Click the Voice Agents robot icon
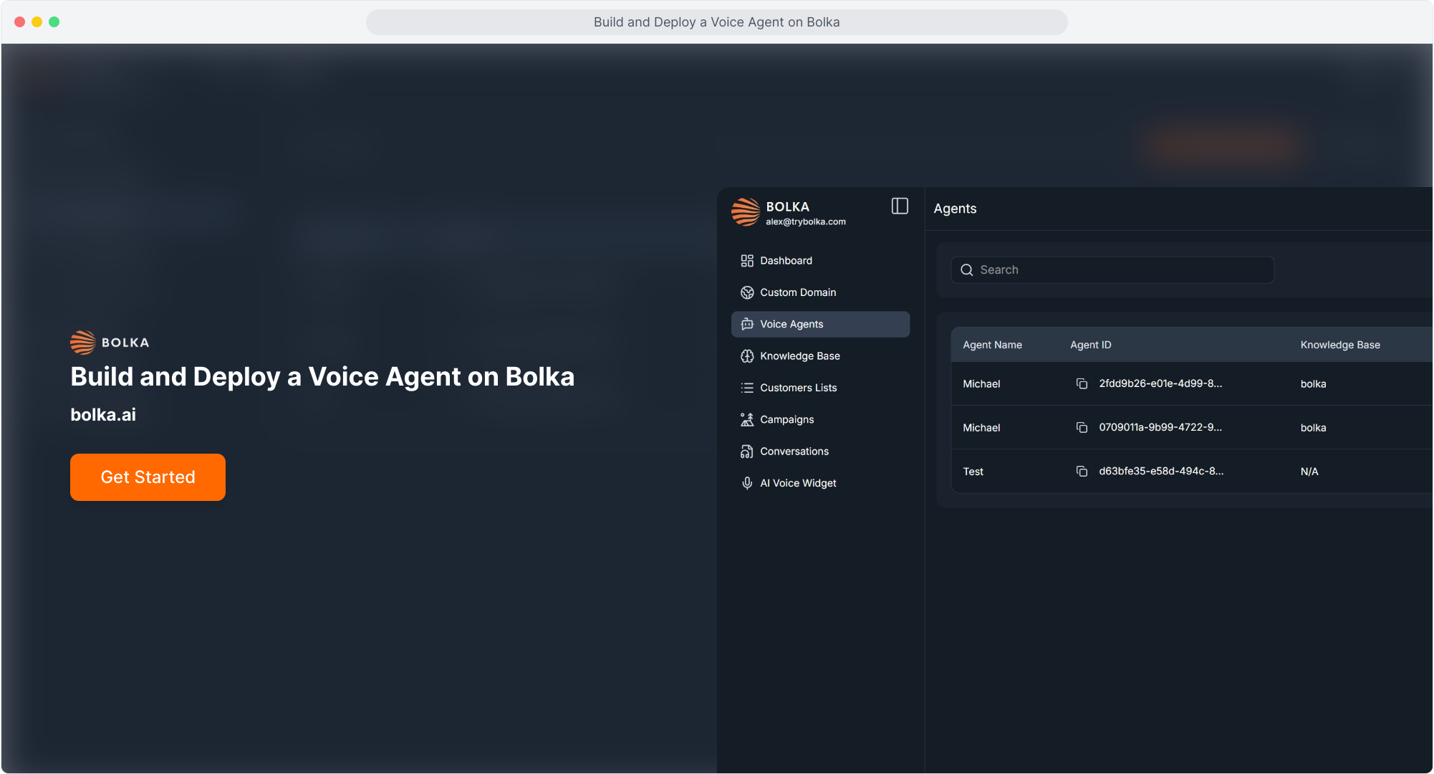The width and height of the screenshot is (1434, 774). tap(747, 324)
